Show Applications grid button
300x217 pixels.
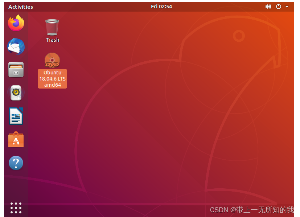tap(16, 208)
